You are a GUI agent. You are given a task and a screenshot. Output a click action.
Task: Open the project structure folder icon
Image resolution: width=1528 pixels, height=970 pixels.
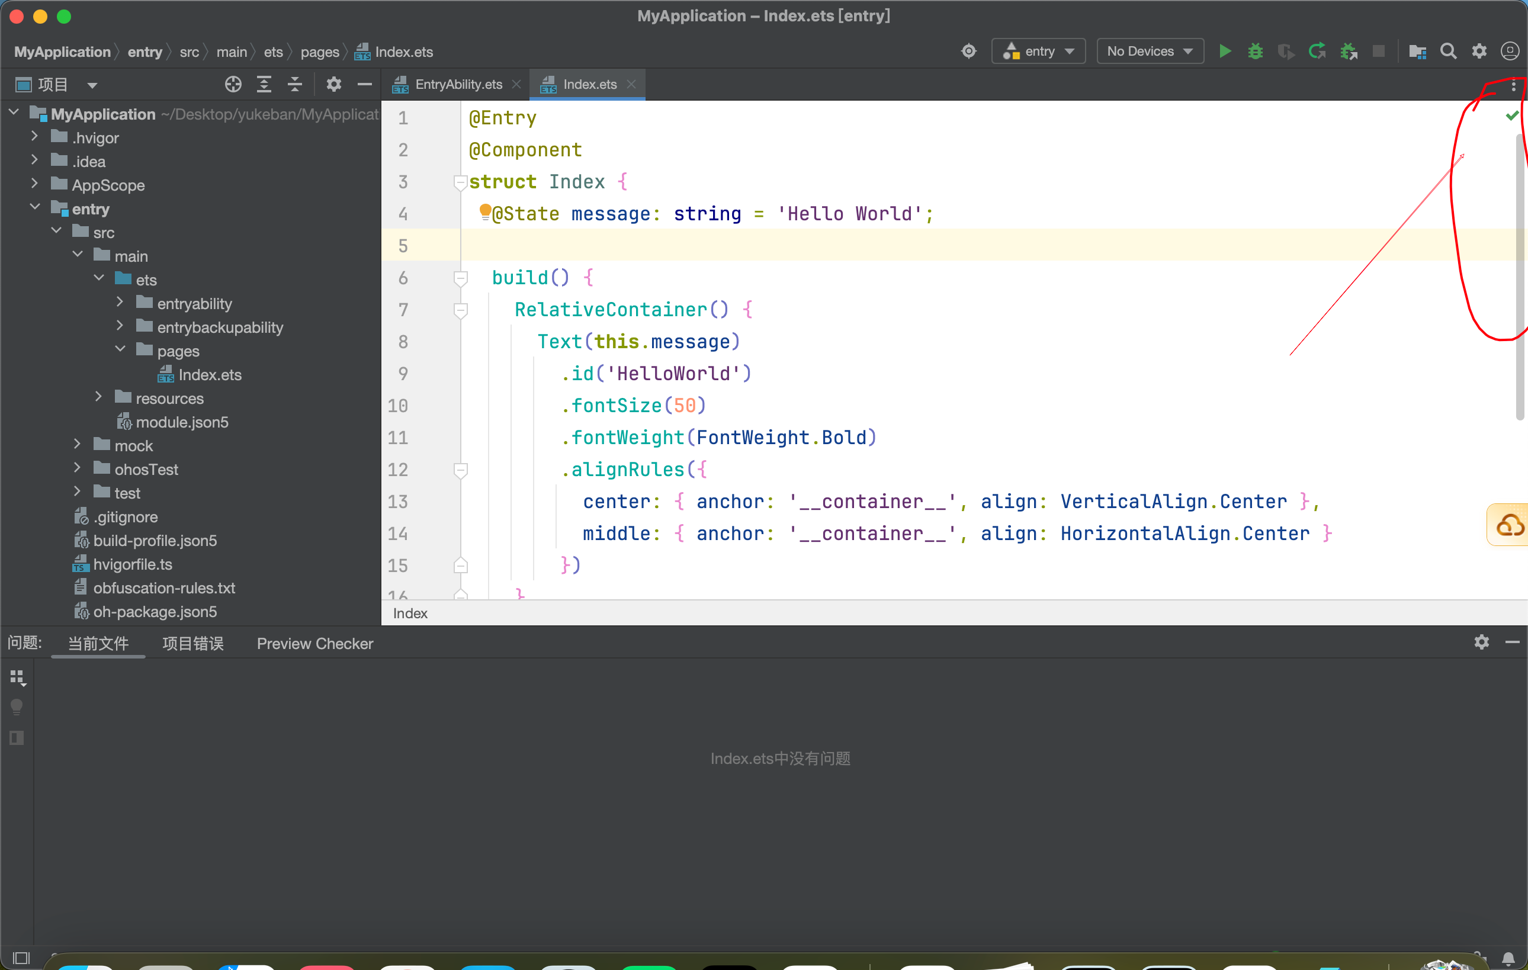[x=1417, y=52]
